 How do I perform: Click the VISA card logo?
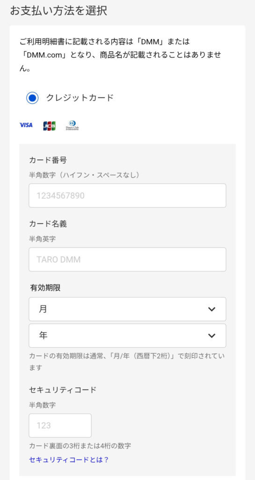(26, 125)
